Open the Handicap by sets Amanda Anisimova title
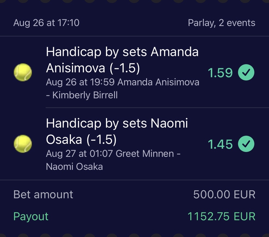Viewport: 269px width, 237px height. pyautogui.click(x=122, y=60)
